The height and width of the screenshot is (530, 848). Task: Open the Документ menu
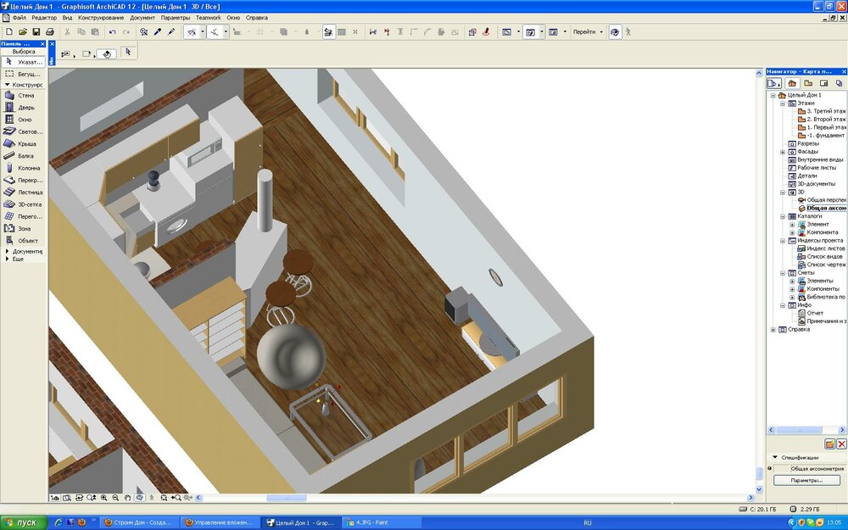[x=142, y=17]
